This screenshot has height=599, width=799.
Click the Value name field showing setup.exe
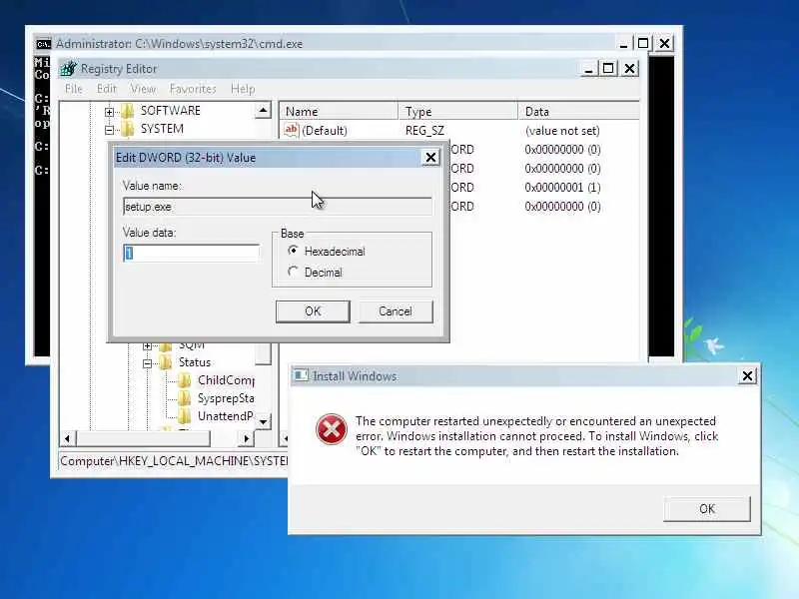pos(278,207)
